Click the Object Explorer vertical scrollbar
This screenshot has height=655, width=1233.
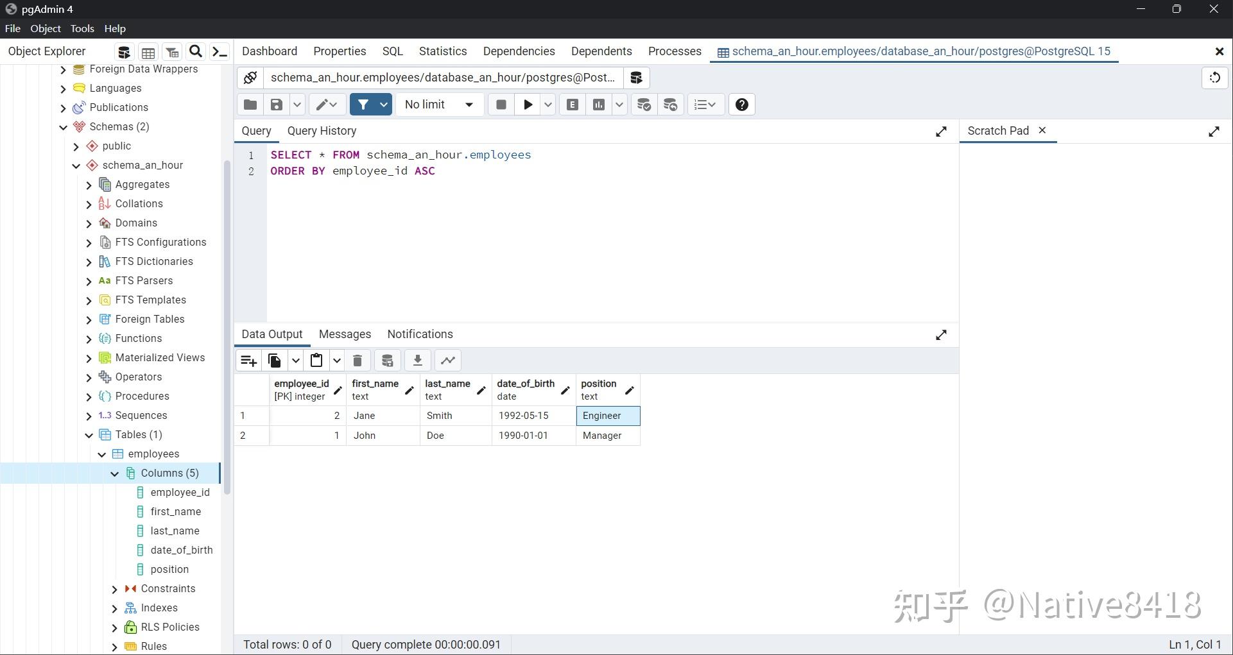(x=227, y=327)
